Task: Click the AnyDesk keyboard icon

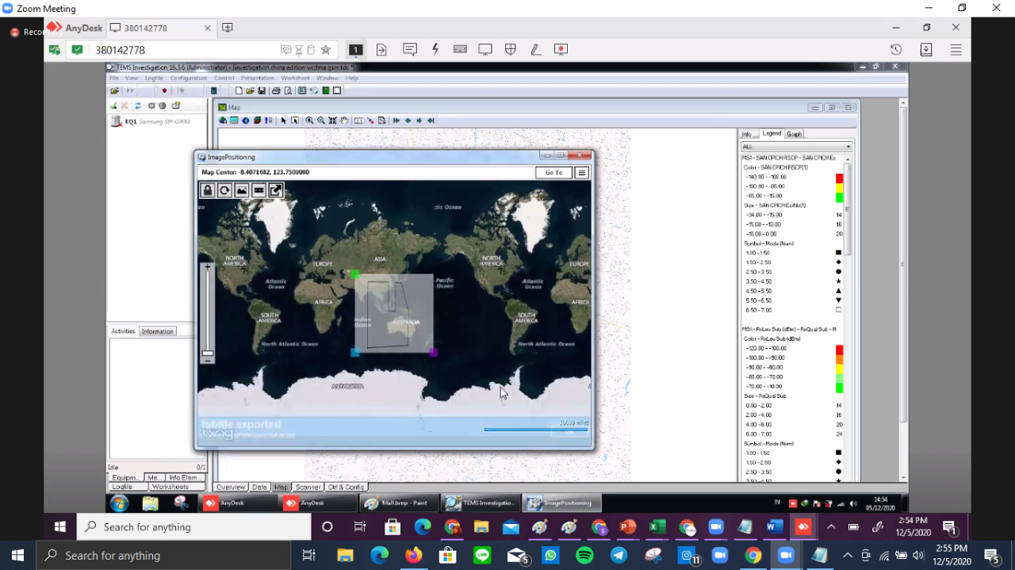Action: [460, 49]
